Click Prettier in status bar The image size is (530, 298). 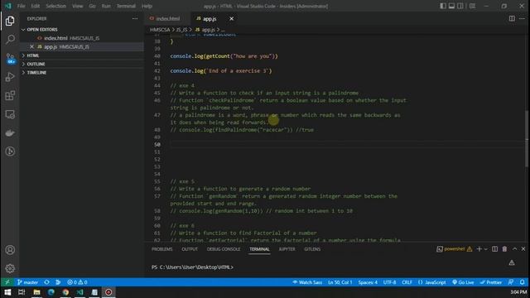[x=491, y=282]
